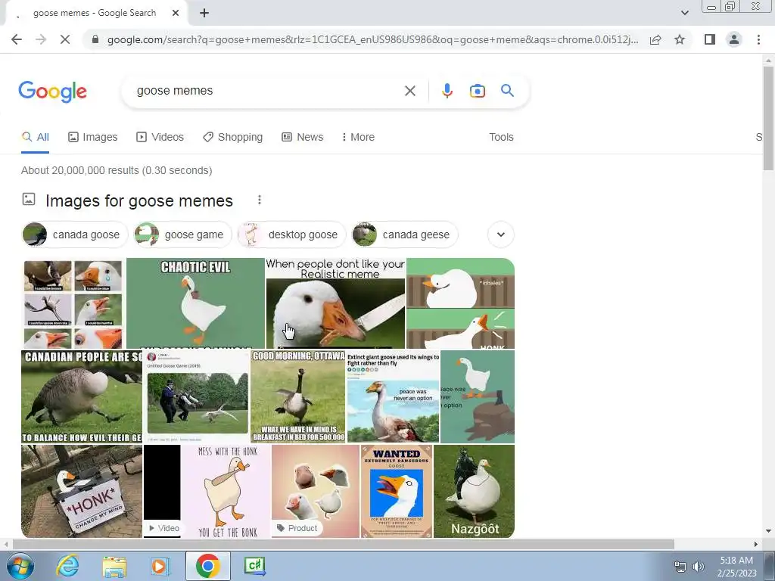Click the volume speaker tray icon

click(x=699, y=566)
